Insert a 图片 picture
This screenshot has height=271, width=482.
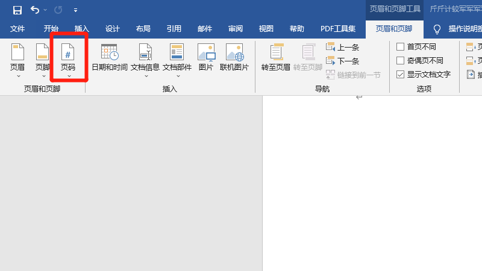pos(206,58)
